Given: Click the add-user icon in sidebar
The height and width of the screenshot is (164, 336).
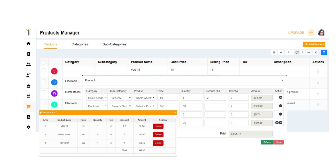Looking at the screenshot, I should coord(28,75).
